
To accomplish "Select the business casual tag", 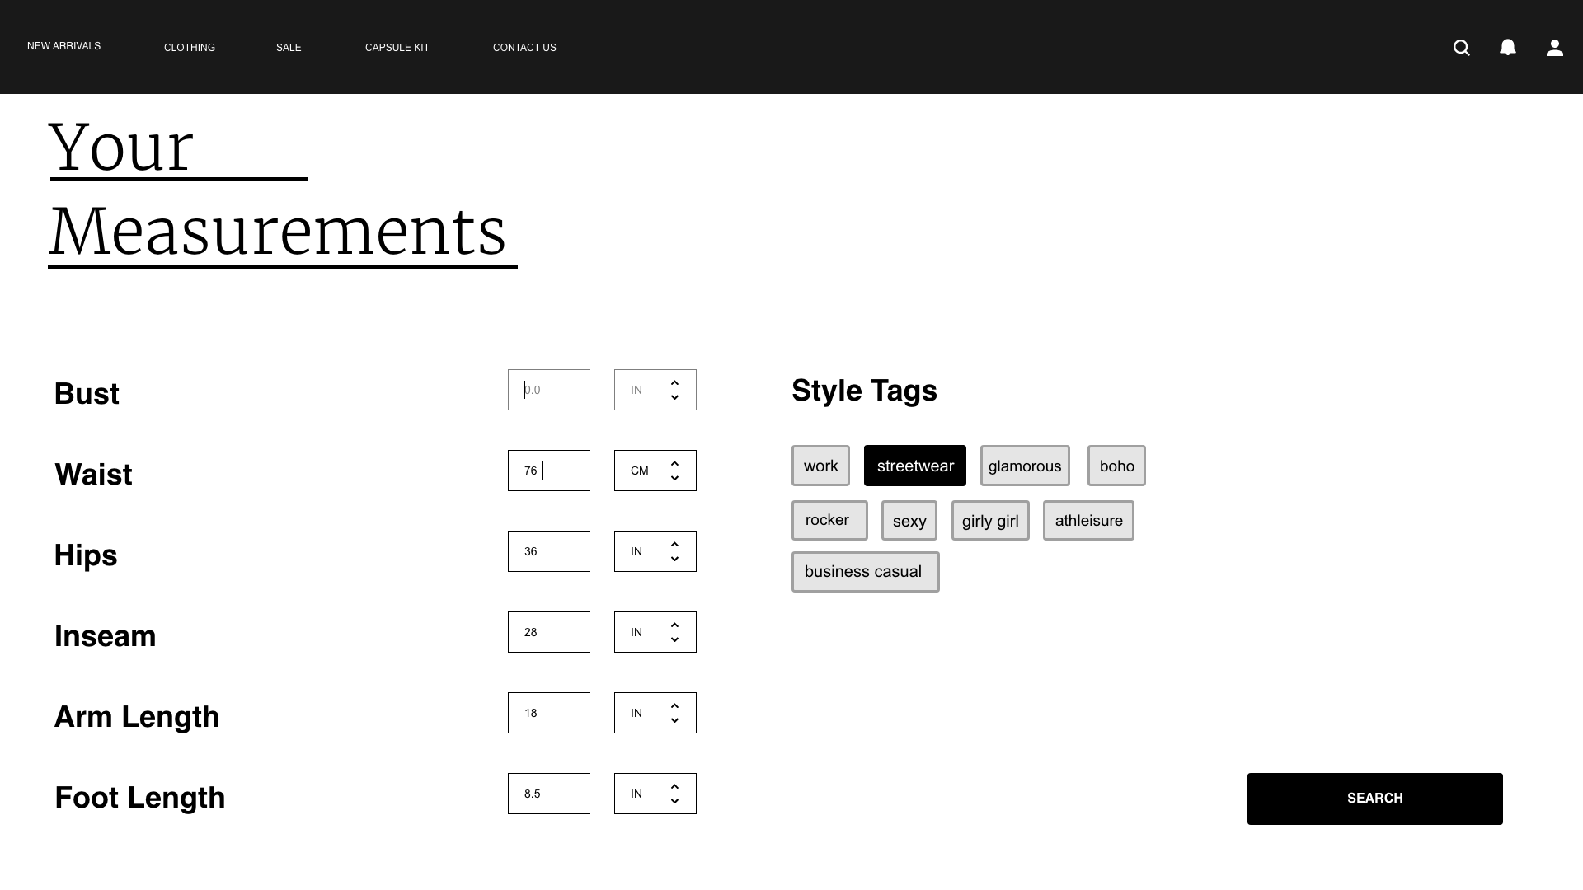I will (864, 572).
